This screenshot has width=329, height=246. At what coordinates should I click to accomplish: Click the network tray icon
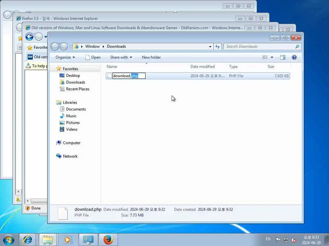[x=286, y=240]
